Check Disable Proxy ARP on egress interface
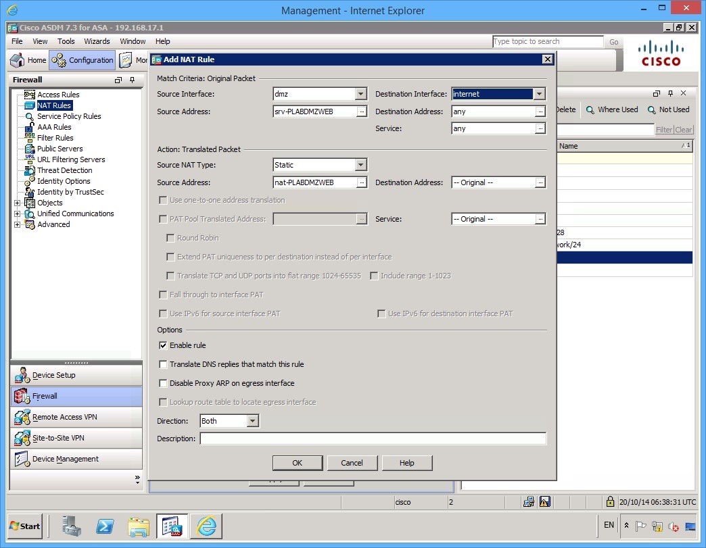 [x=162, y=383]
